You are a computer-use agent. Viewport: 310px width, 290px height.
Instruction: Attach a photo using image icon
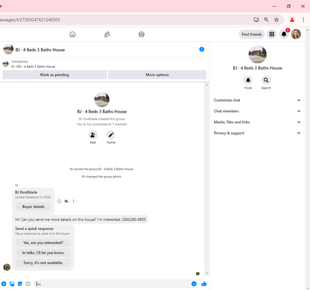tap(12, 284)
